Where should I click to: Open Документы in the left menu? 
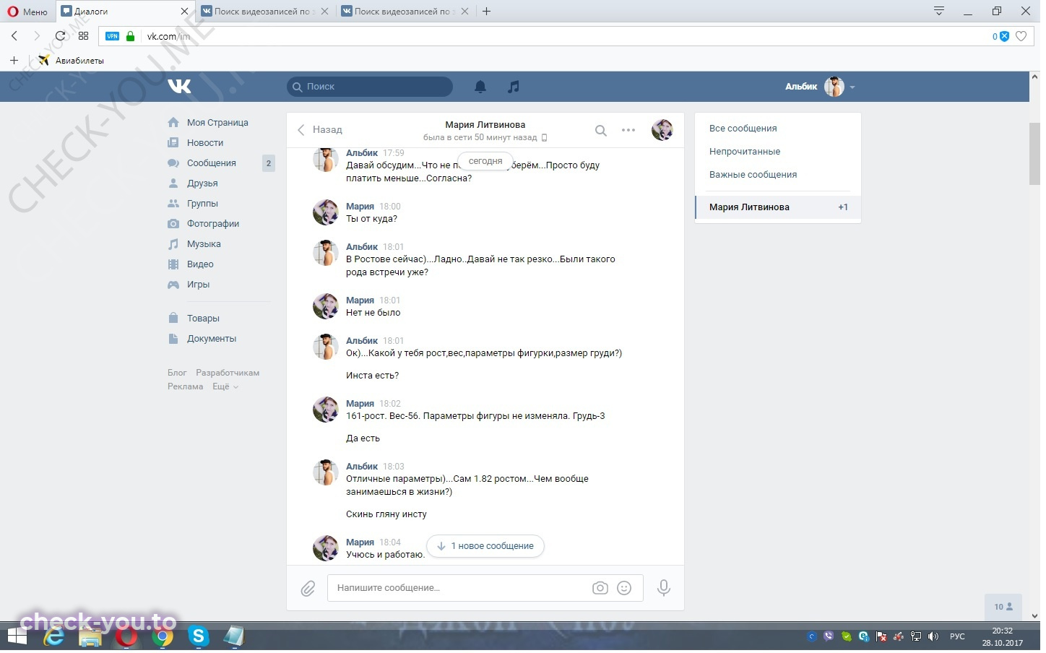click(x=211, y=339)
